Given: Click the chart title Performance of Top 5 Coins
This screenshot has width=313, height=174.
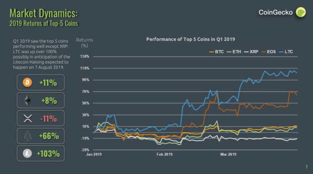Looking at the screenshot, I should click(x=190, y=40).
